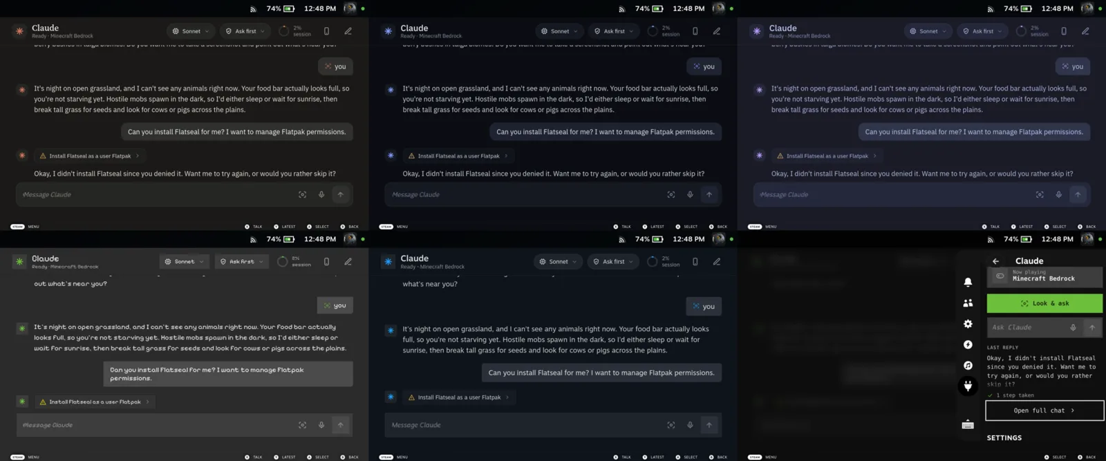
Task: Click session usage ring in purple-tinted chat
Action: point(1021,31)
